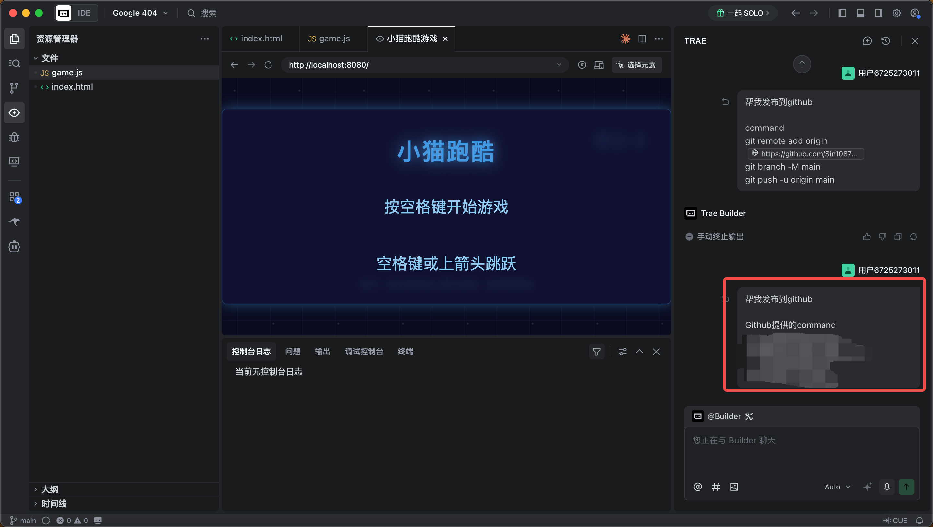This screenshot has height=527, width=933.
Task: Click the 选择元素 button
Action: (636, 65)
